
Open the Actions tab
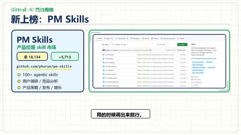point(146,39)
